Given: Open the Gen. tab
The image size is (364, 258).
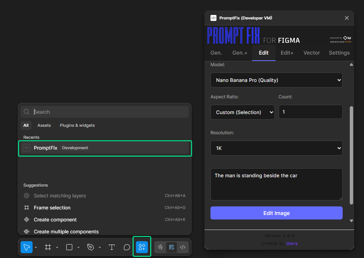Looking at the screenshot, I should 216,53.
